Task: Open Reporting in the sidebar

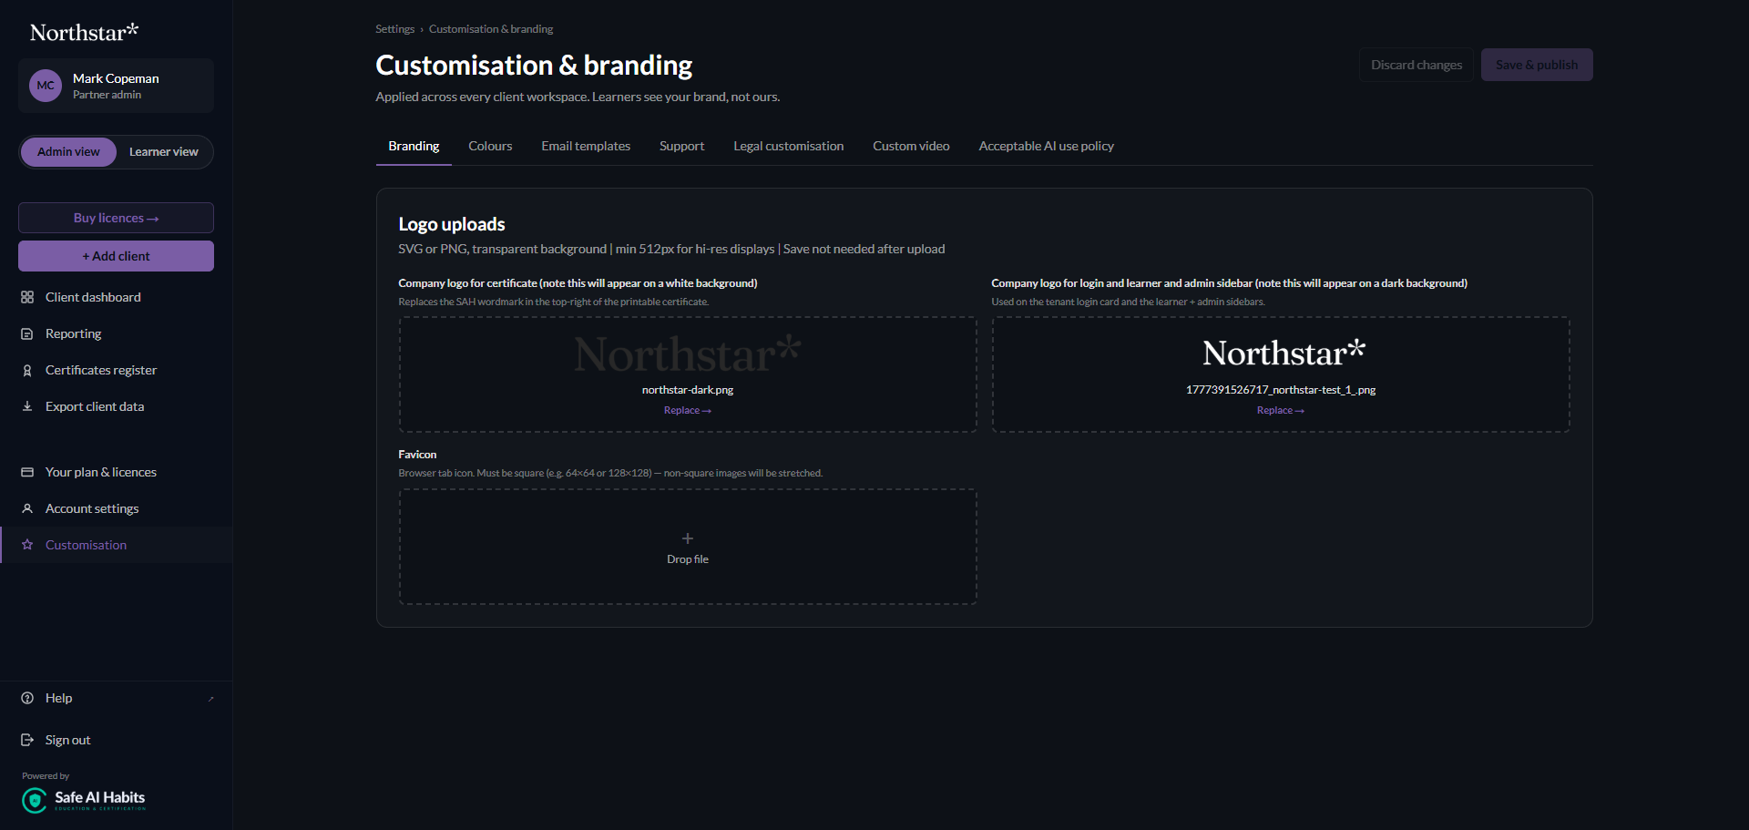Action: point(116,333)
